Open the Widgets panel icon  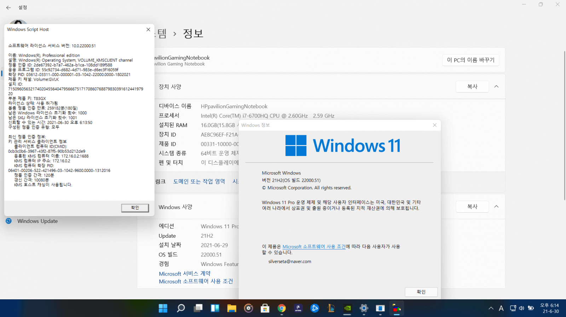215,308
